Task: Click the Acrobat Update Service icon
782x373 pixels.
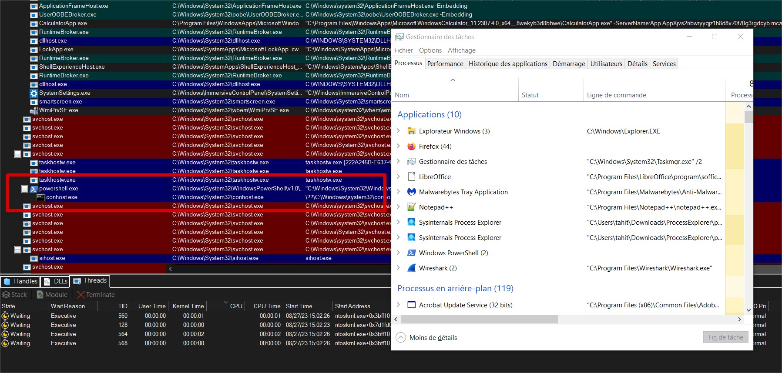Action: tap(411, 305)
